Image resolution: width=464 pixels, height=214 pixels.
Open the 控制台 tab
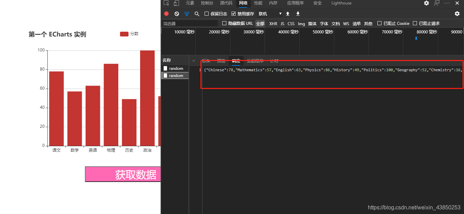[x=207, y=3]
